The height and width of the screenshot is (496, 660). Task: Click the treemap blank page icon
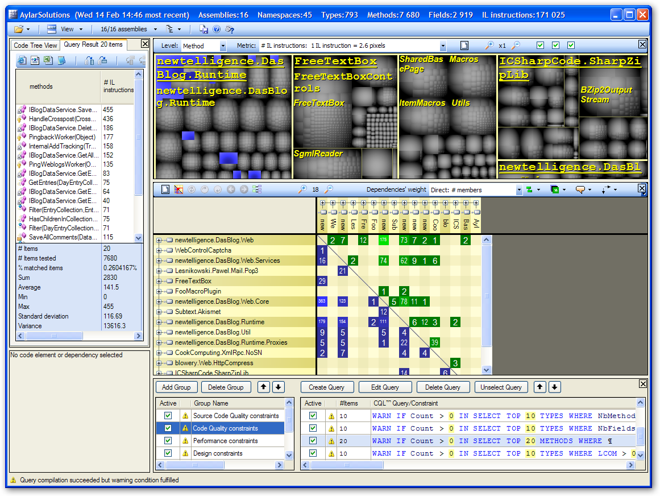point(464,46)
